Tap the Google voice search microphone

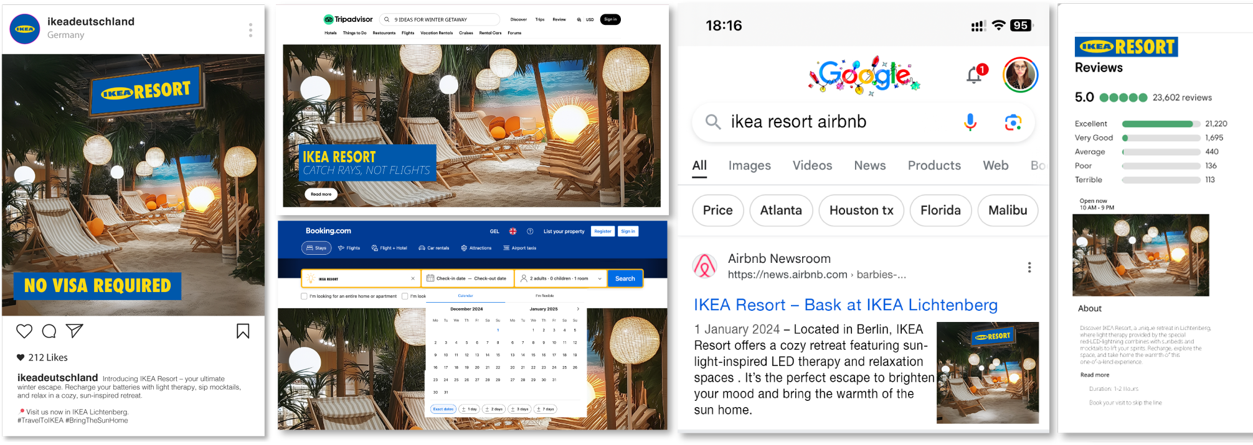coord(970,122)
